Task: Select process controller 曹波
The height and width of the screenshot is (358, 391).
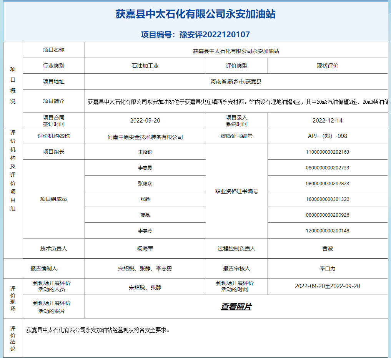Action: click(328, 249)
